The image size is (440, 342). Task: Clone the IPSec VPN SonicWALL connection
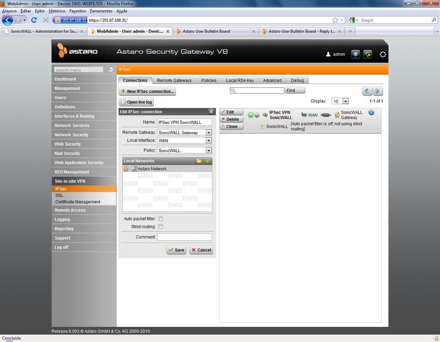[231, 126]
